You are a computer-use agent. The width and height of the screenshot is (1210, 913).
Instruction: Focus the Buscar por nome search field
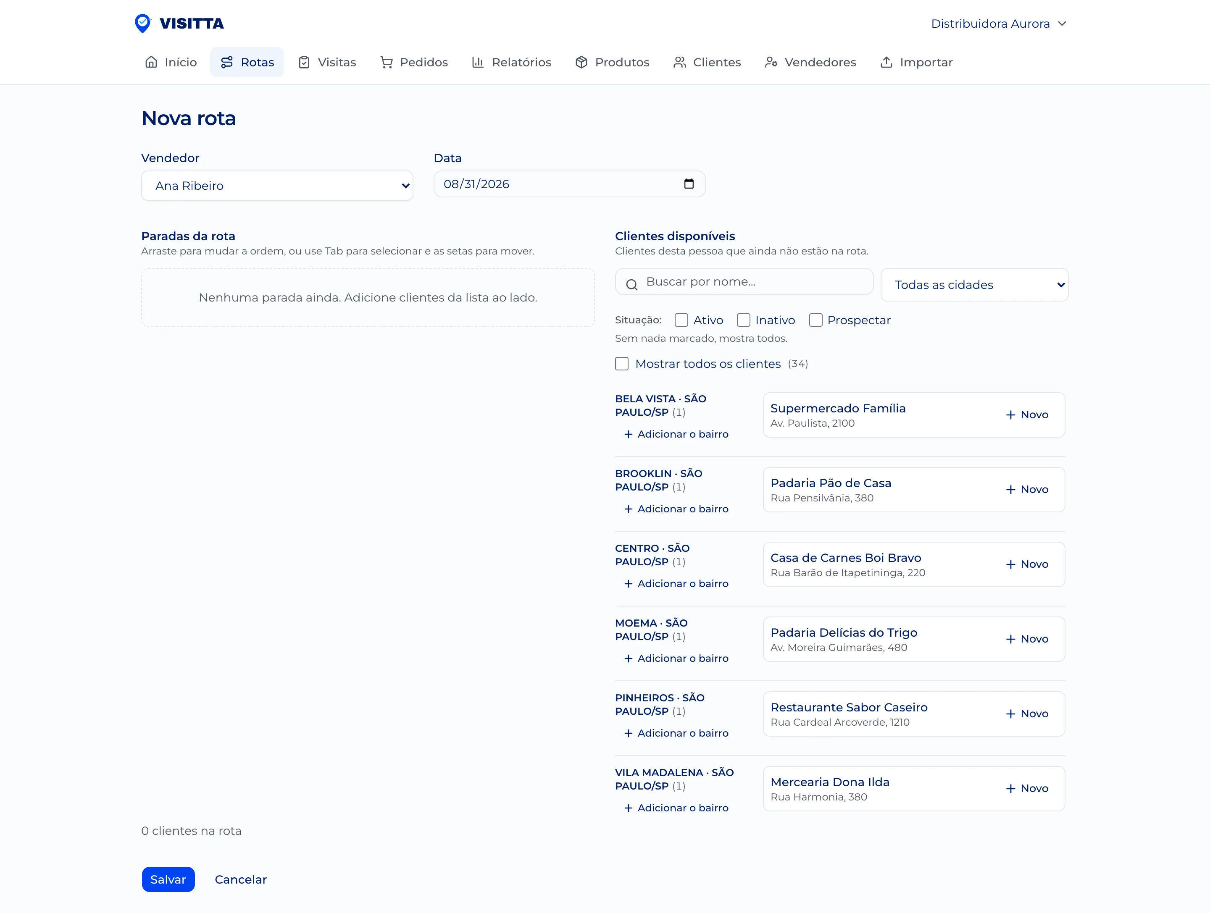pos(744,282)
